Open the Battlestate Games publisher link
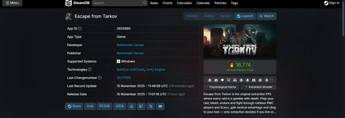Screen dimensions: 345x118 [130, 53]
